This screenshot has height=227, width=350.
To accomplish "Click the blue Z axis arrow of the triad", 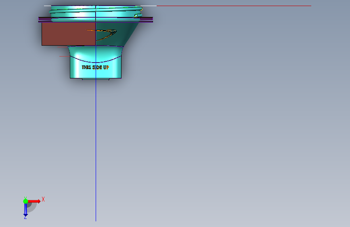I will click(x=25, y=210).
